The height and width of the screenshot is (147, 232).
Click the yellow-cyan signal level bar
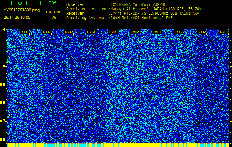click(x=118, y=145)
